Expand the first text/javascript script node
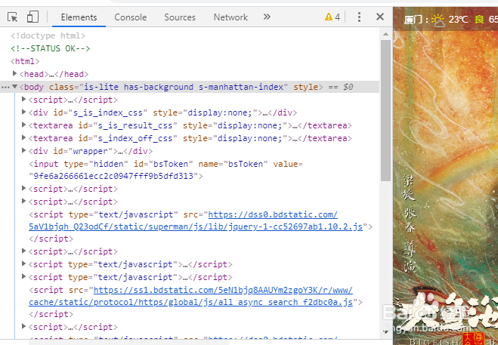498x345 pixels. coord(23,263)
